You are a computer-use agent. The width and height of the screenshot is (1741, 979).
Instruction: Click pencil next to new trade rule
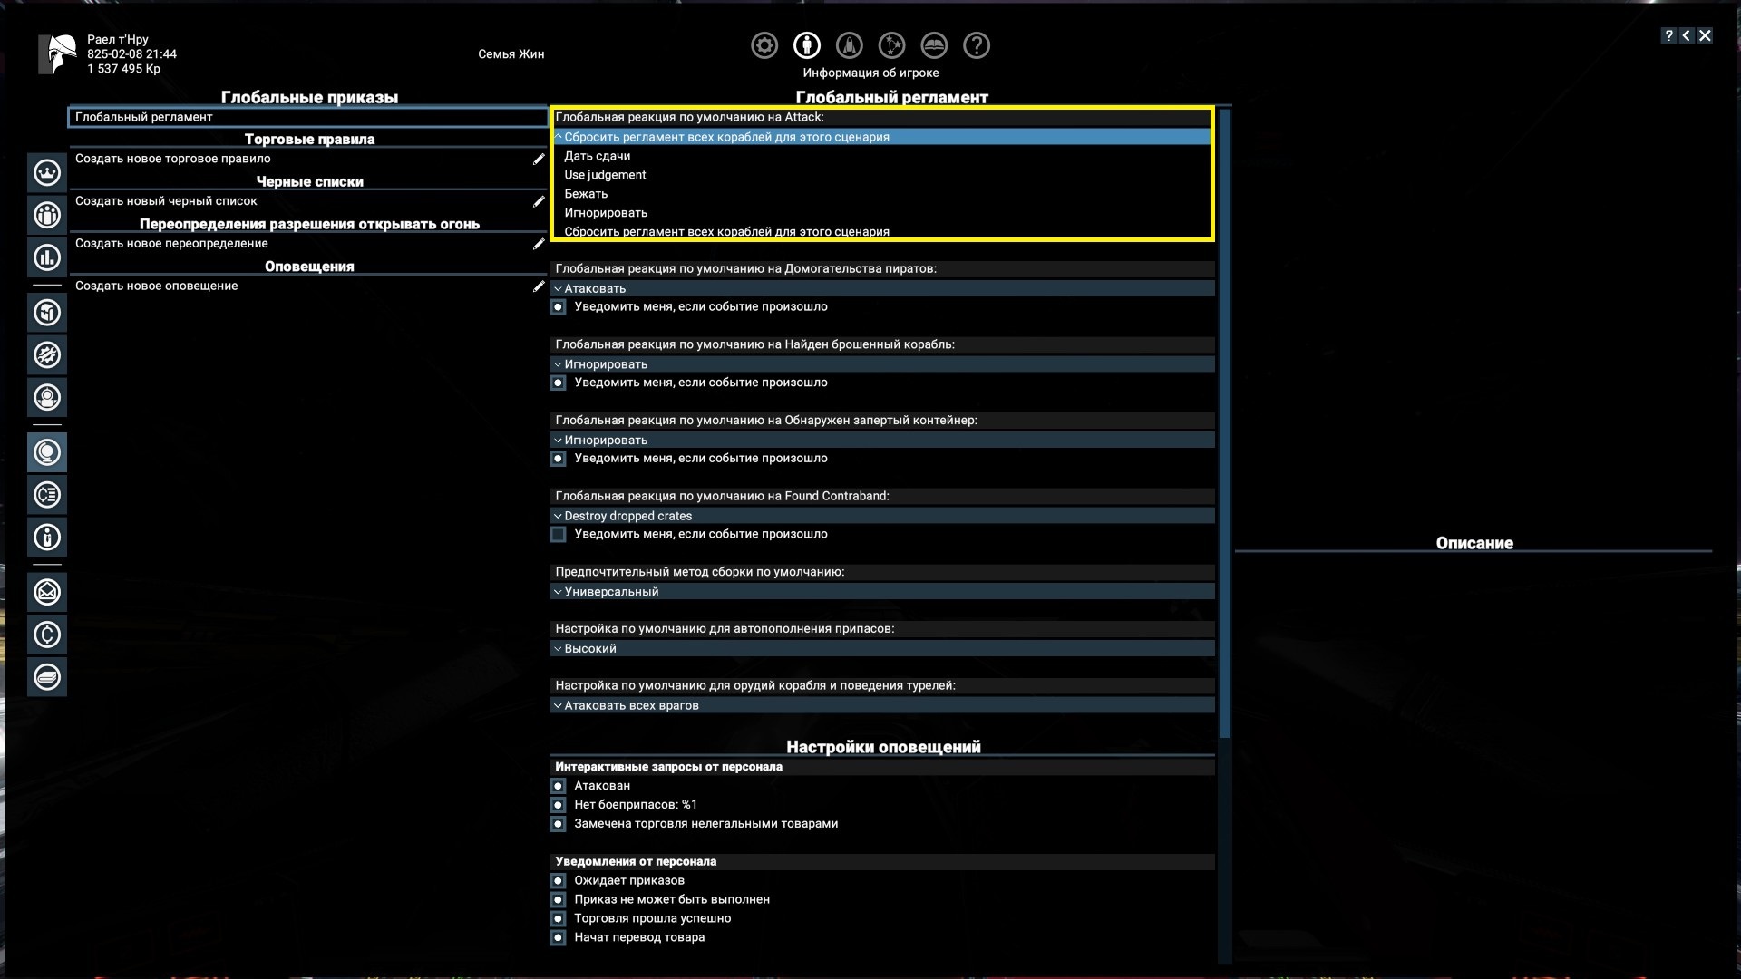539,159
